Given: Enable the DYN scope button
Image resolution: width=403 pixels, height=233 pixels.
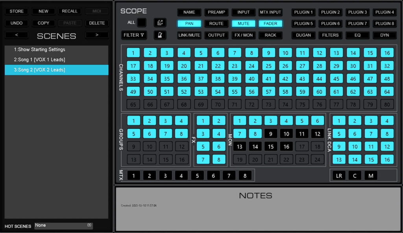Looking at the screenshot, I should [x=385, y=35].
